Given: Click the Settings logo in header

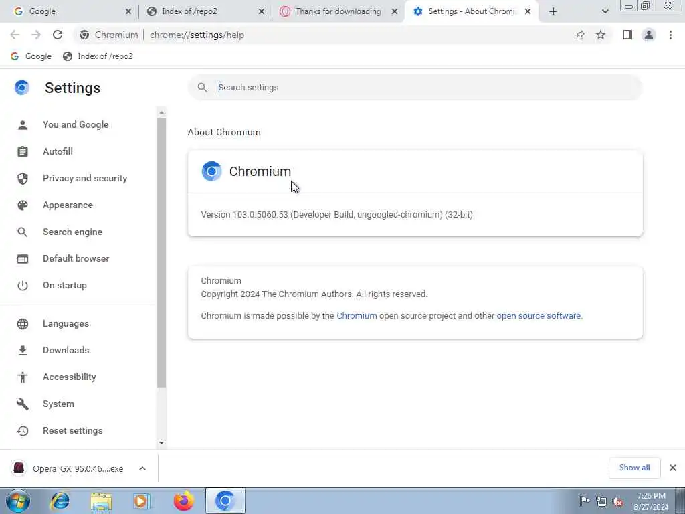Looking at the screenshot, I should (21, 88).
